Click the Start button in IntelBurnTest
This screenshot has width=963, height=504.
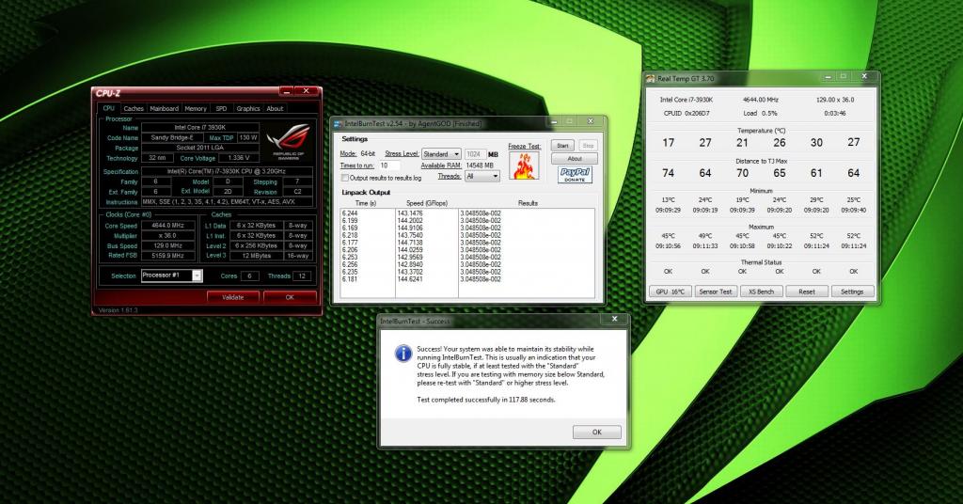click(562, 146)
